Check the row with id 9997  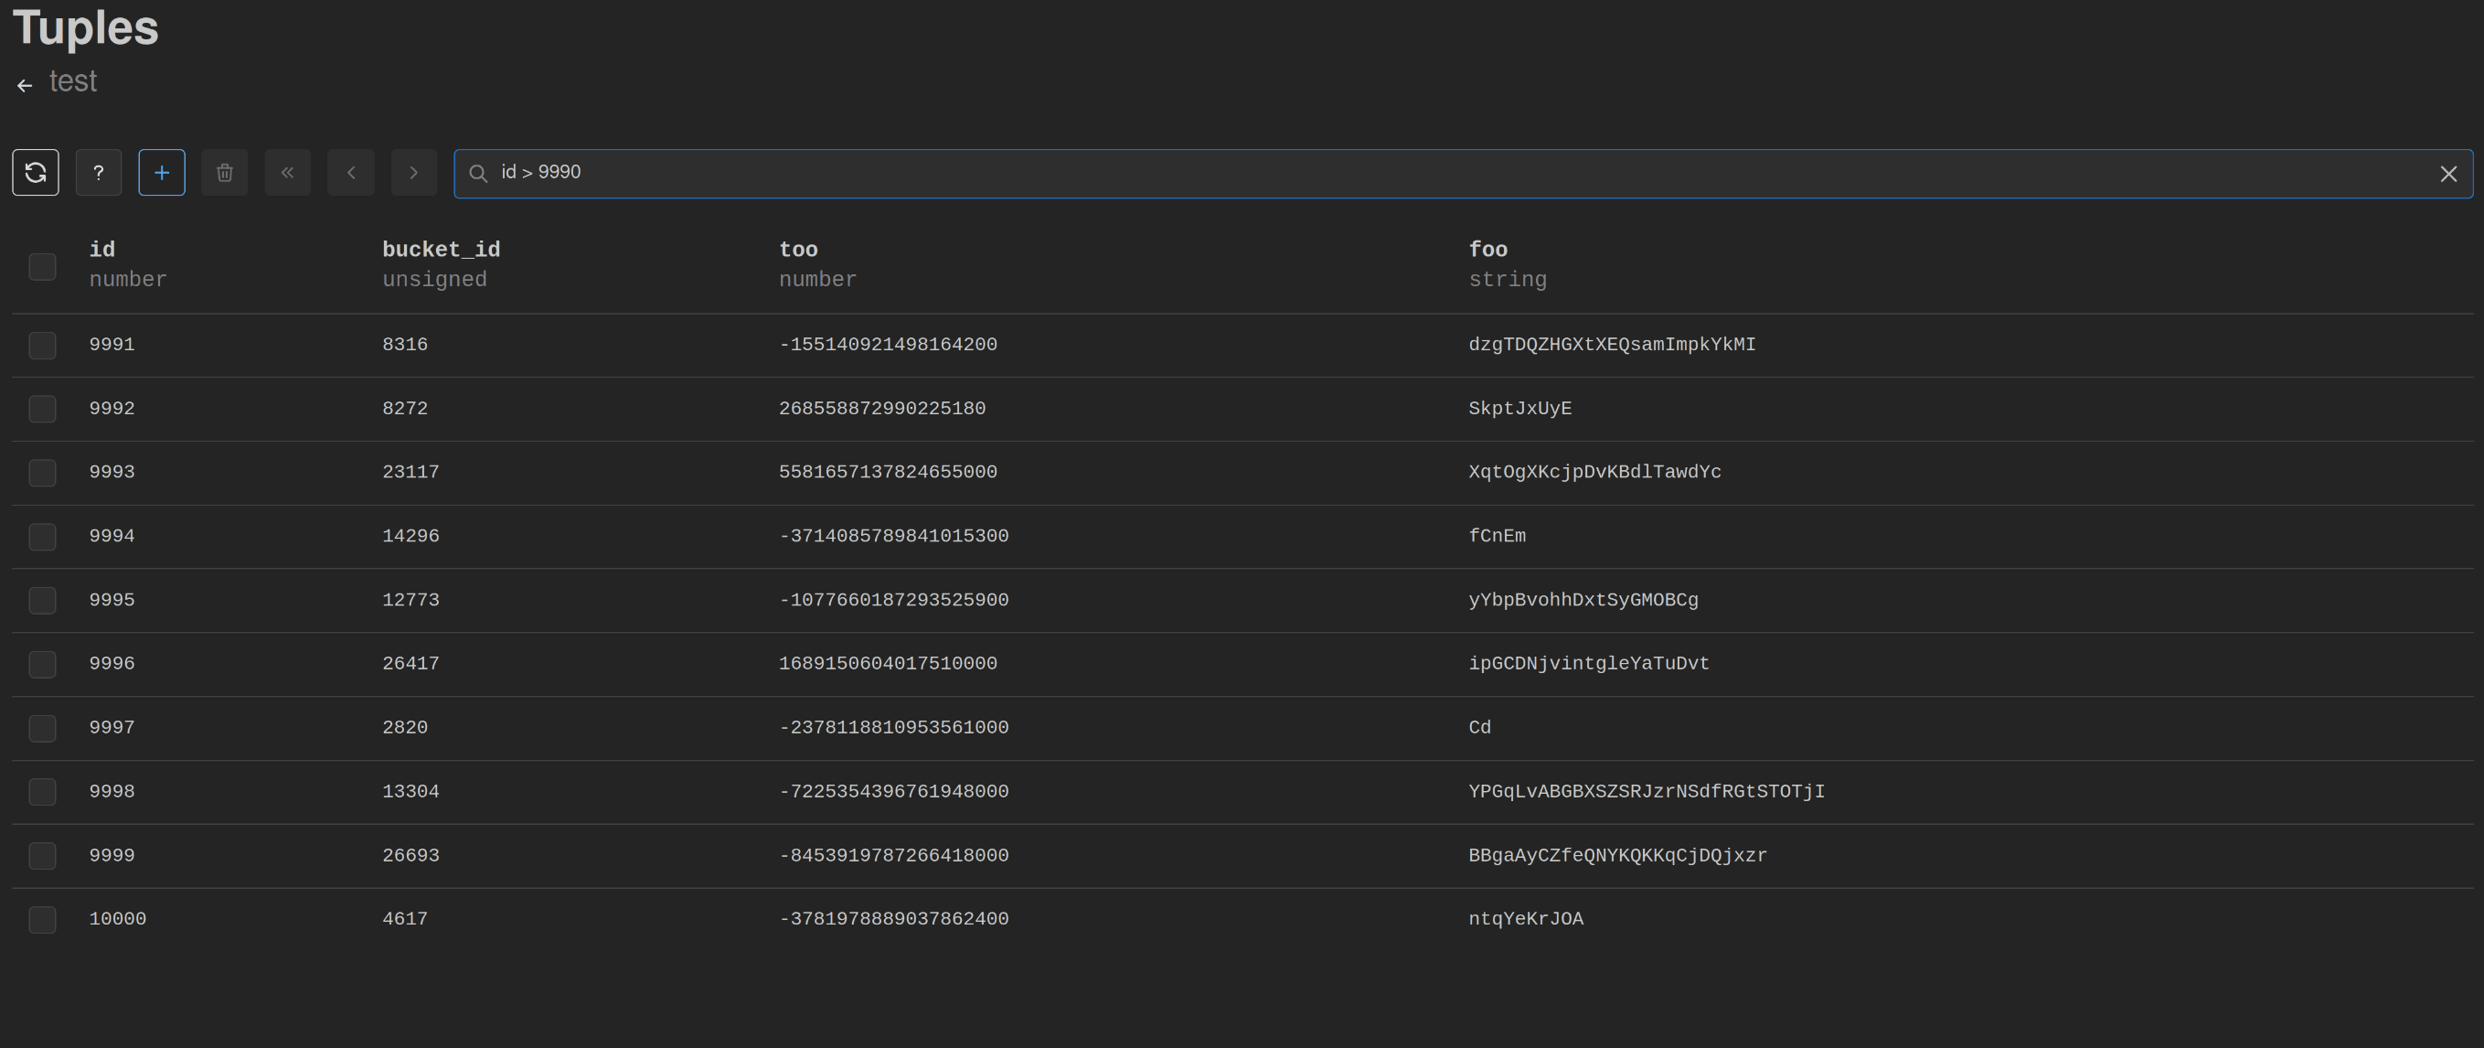coord(42,728)
